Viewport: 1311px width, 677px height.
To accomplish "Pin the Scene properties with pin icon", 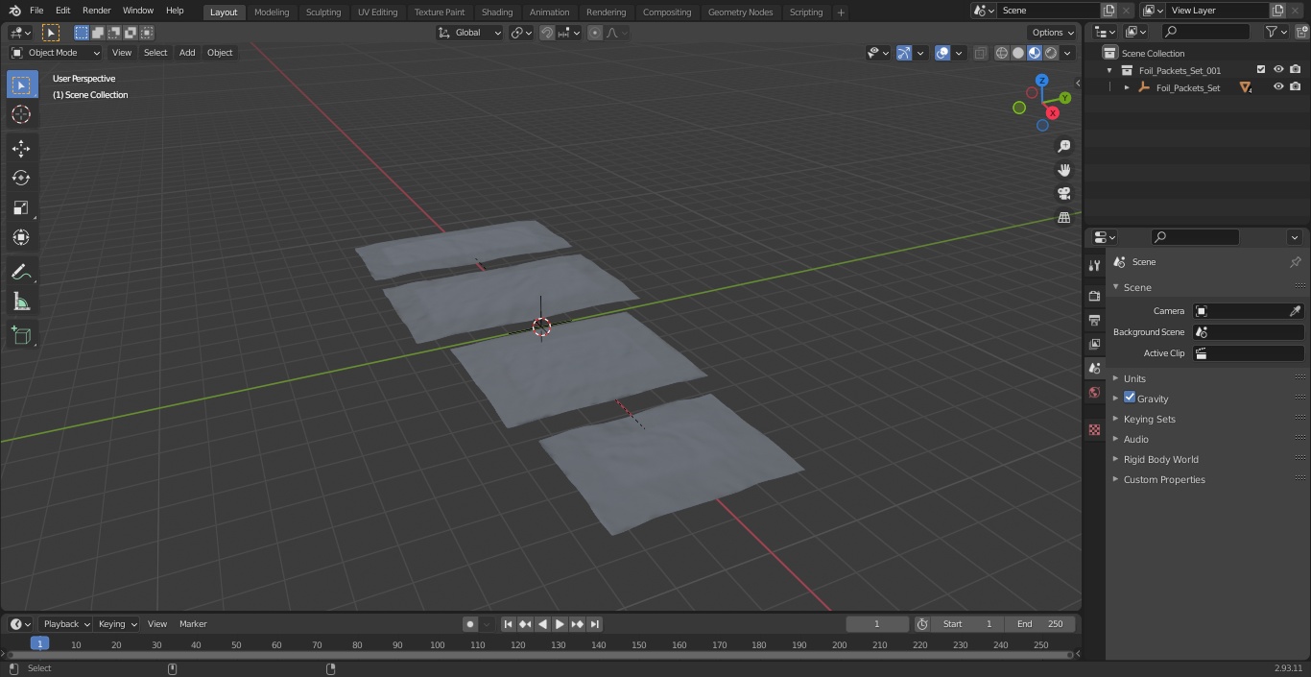I will tap(1295, 262).
